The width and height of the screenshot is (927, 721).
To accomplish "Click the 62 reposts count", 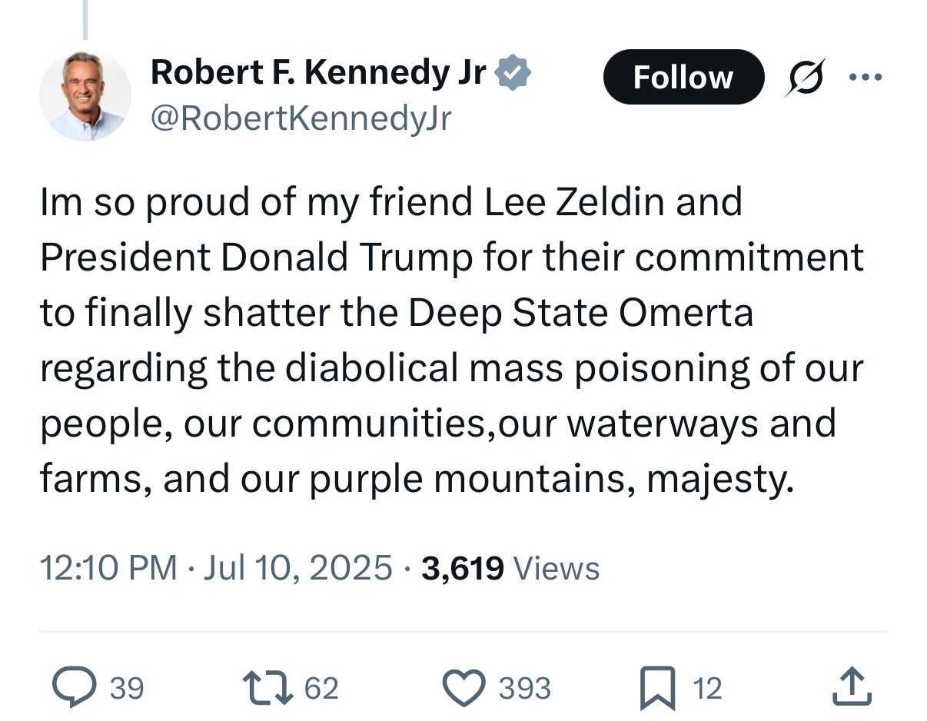I will coord(321,687).
